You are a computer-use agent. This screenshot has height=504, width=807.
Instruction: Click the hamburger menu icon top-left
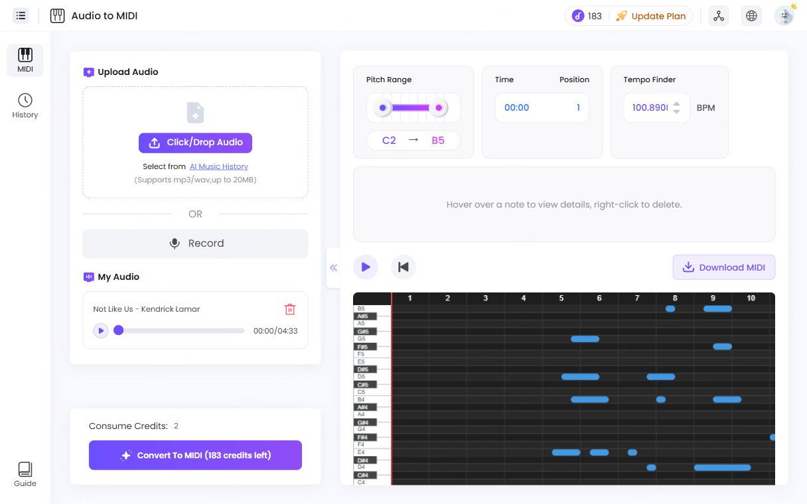(x=21, y=15)
